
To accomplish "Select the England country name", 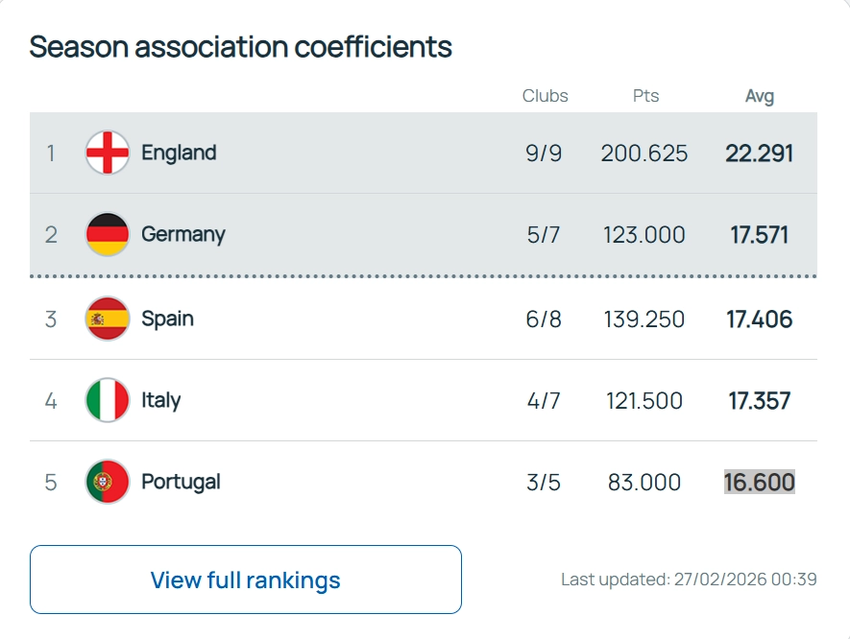I will (x=179, y=153).
